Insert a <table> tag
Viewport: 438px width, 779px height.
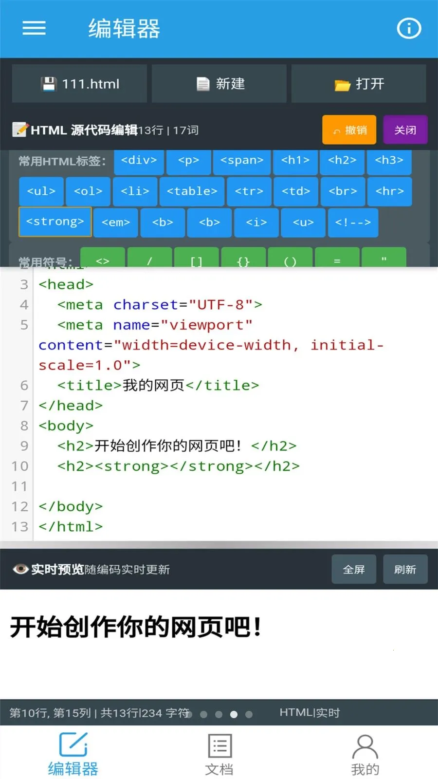[x=192, y=191]
